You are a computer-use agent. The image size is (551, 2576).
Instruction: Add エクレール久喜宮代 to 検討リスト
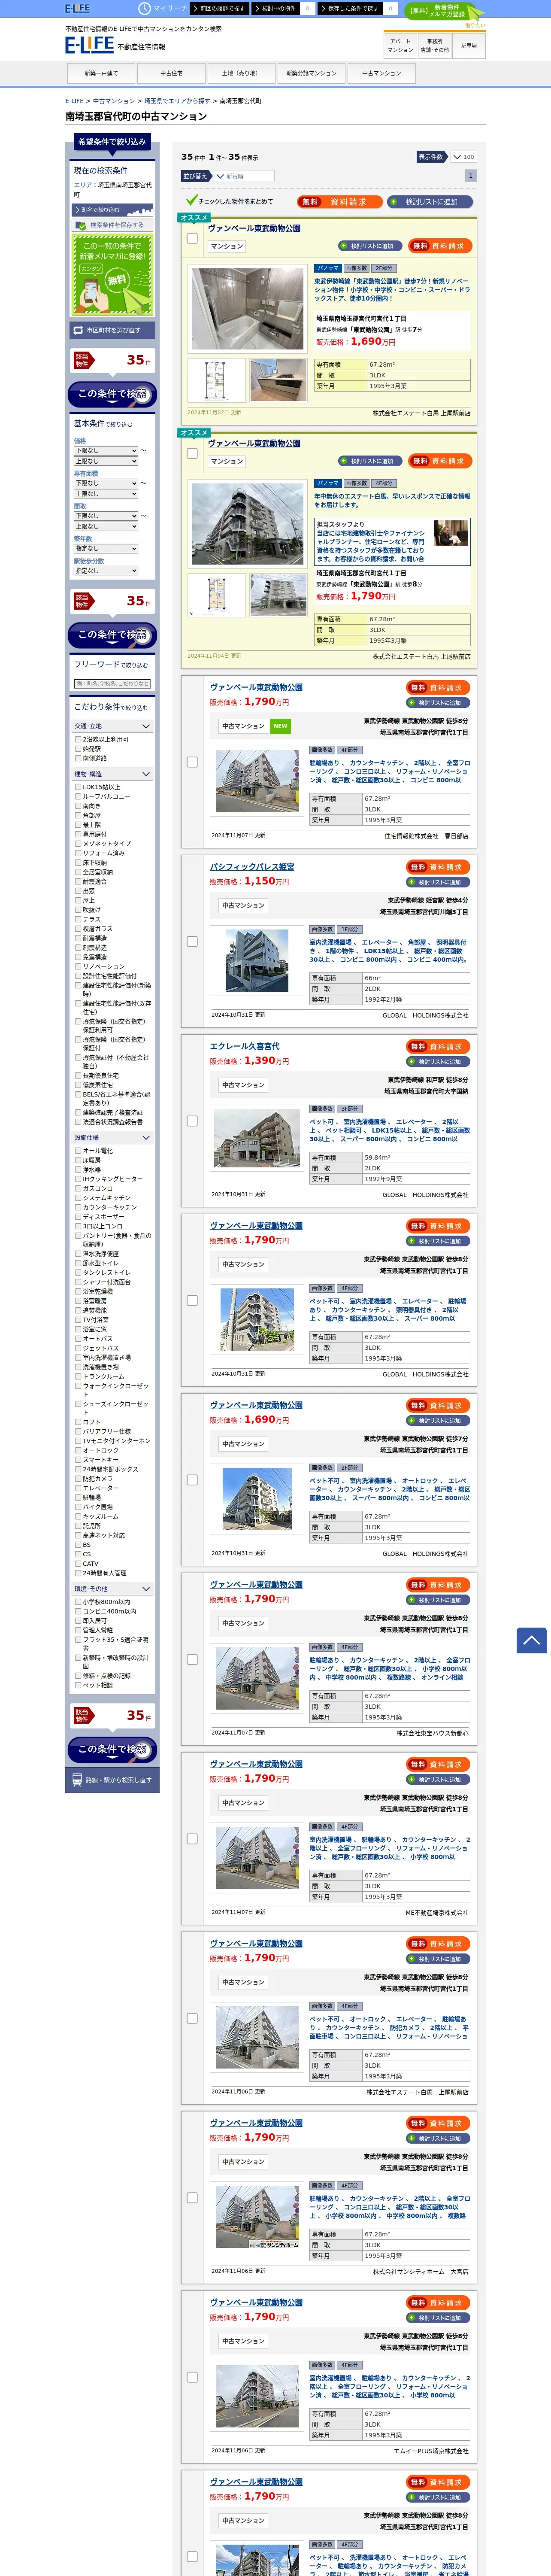pyautogui.click(x=438, y=1062)
